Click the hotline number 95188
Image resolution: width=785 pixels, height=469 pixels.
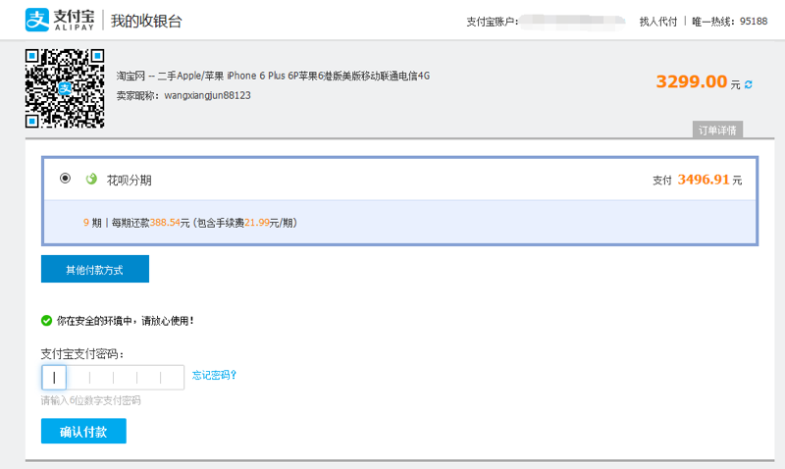coord(754,21)
